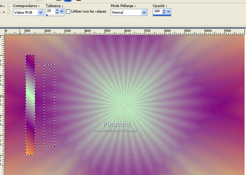This screenshot has width=246, height=175.
Task: Enable Utiliser tous les calques checkbox
Action: click(68, 11)
